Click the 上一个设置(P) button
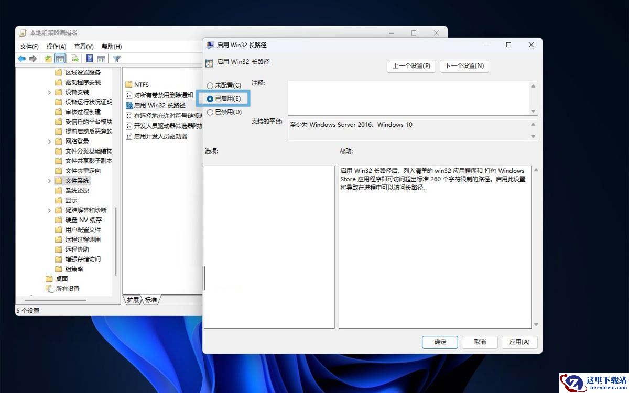Image resolution: width=629 pixels, height=393 pixels. pos(411,66)
